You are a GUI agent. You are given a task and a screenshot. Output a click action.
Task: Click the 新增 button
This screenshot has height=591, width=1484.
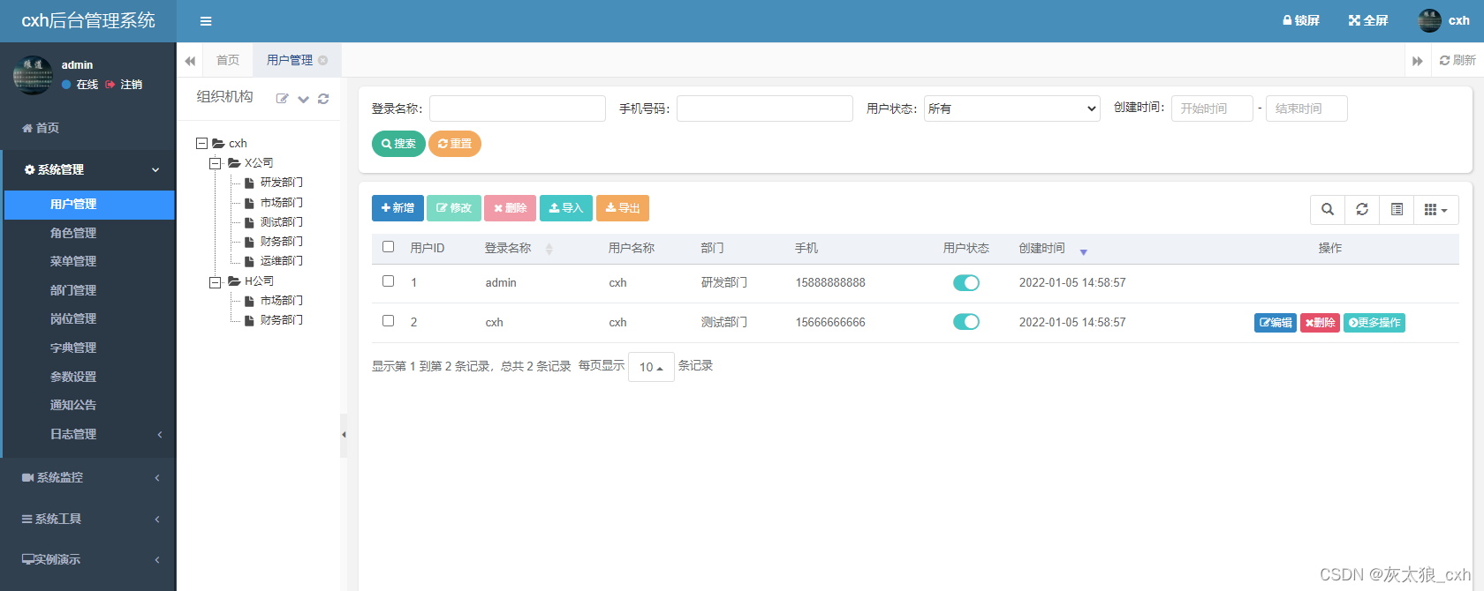tap(397, 208)
